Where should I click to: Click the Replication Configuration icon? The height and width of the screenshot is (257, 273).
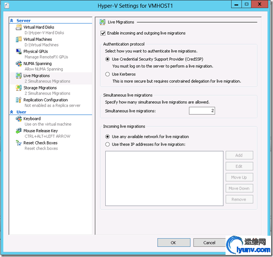tap(19, 100)
